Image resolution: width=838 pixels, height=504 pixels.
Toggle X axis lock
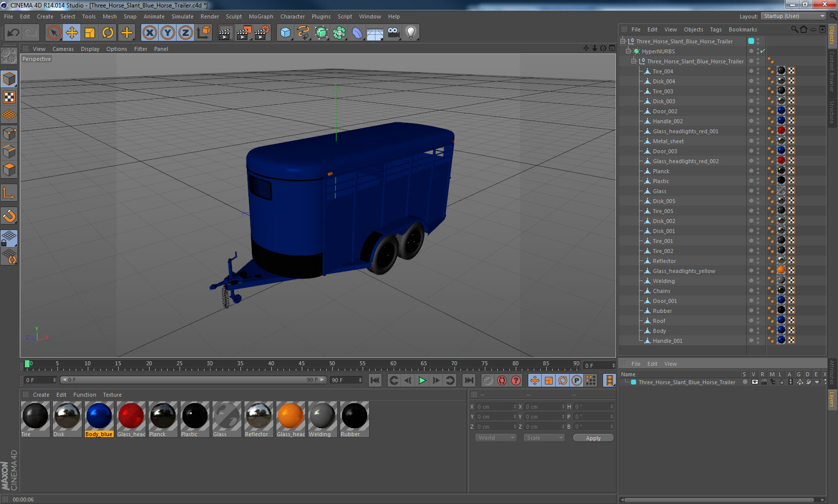tap(149, 33)
